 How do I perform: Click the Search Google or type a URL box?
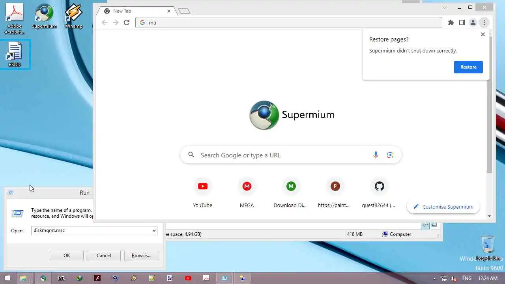(x=291, y=155)
